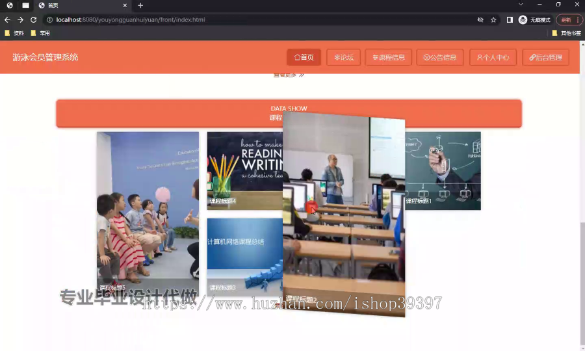This screenshot has width=585, height=351.
Task: Reload the page with refresh icon
Action: 34,19
